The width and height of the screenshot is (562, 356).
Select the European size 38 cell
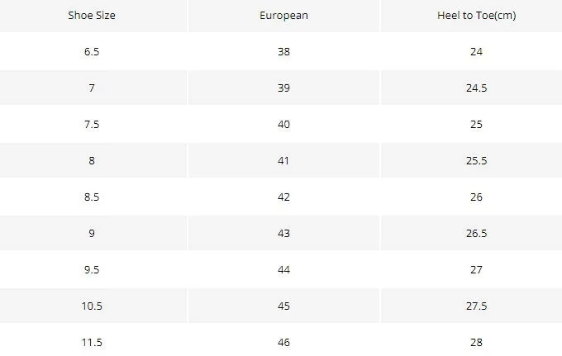click(x=283, y=51)
